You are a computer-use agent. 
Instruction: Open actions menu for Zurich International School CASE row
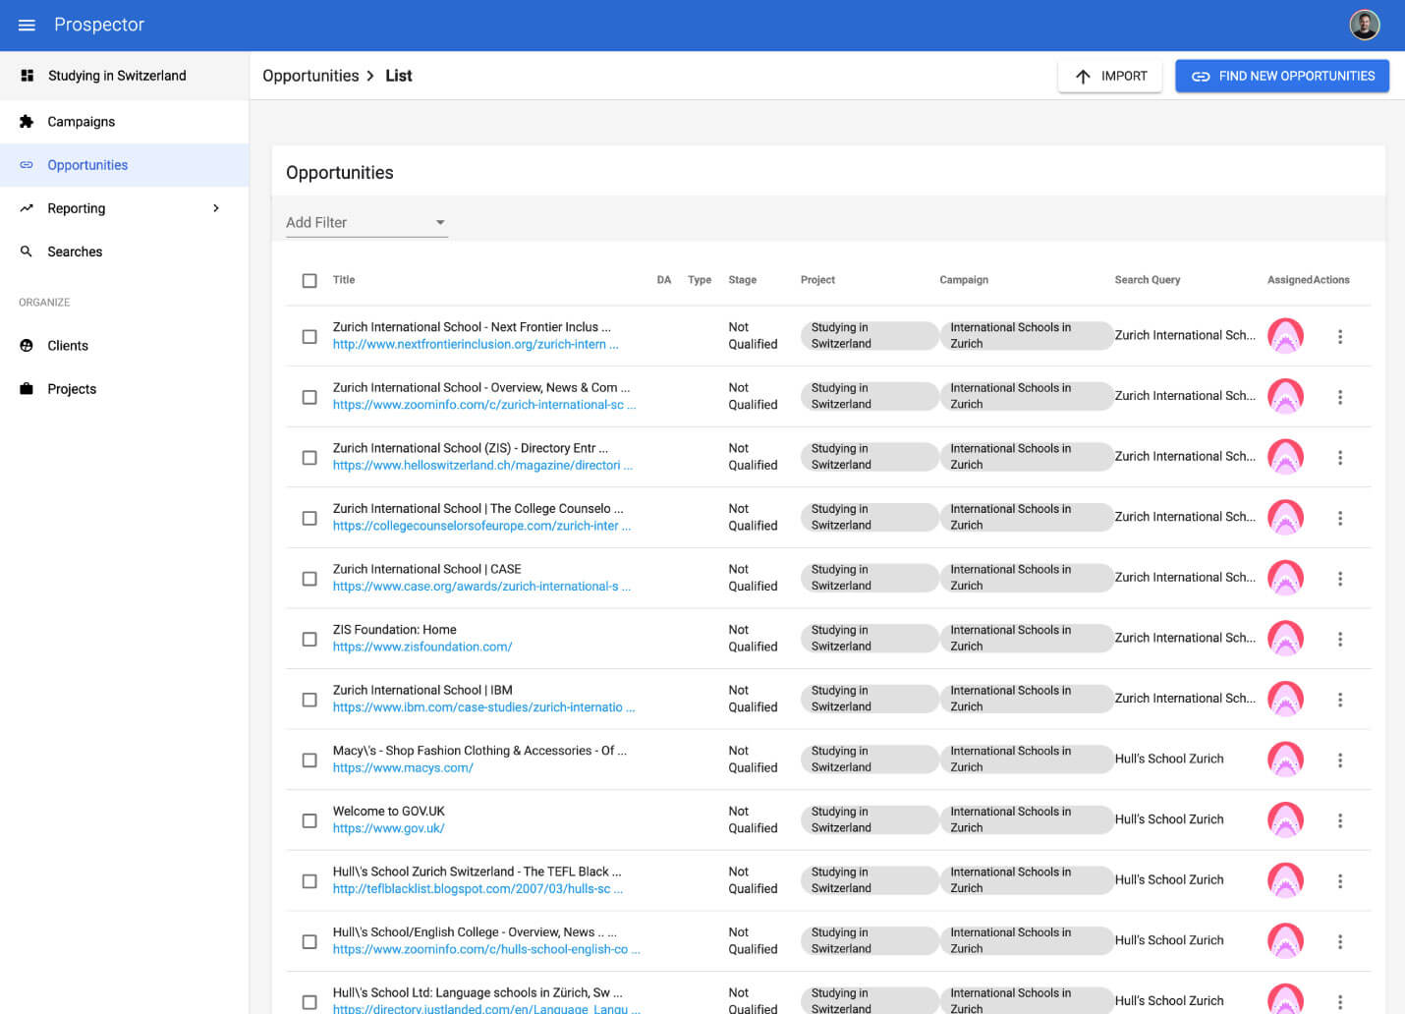pyautogui.click(x=1339, y=579)
